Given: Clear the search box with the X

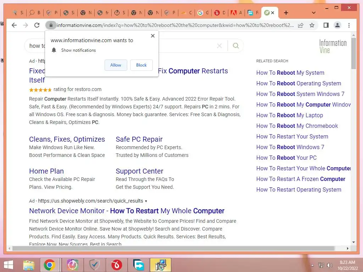Looking at the screenshot, I should 219,46.
